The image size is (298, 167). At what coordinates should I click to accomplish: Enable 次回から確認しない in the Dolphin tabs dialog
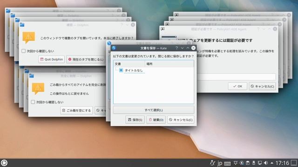24,51
